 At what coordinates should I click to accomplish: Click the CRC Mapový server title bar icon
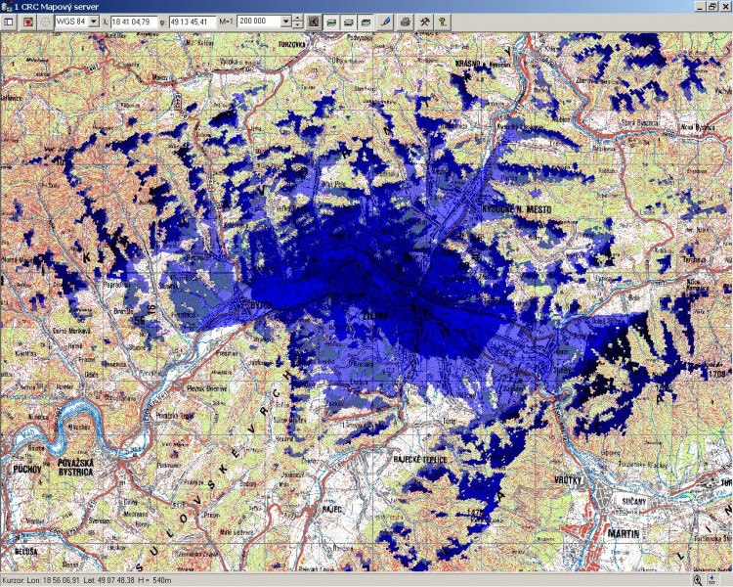point(7,6)
